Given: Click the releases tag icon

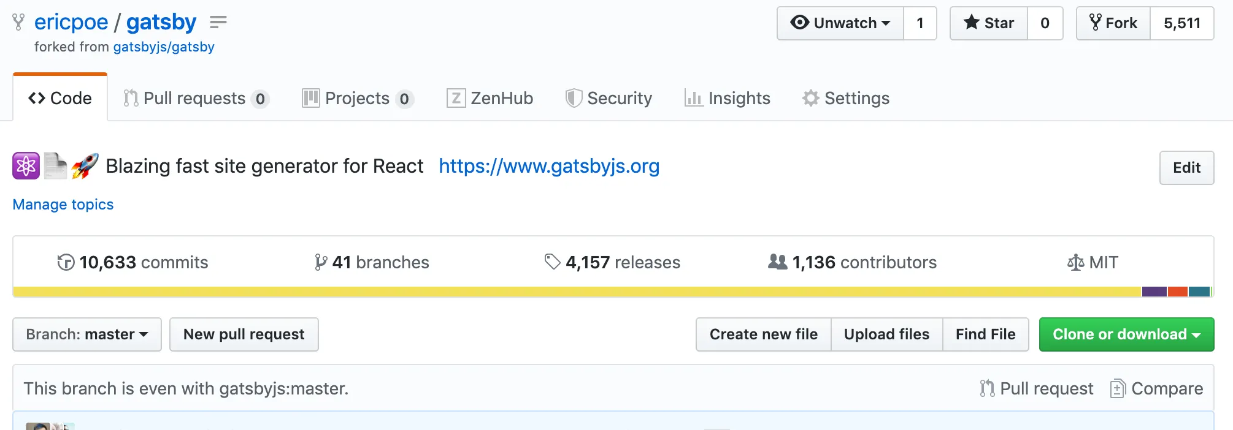Looking at the screenshot, I should click(x=552, y=262).
